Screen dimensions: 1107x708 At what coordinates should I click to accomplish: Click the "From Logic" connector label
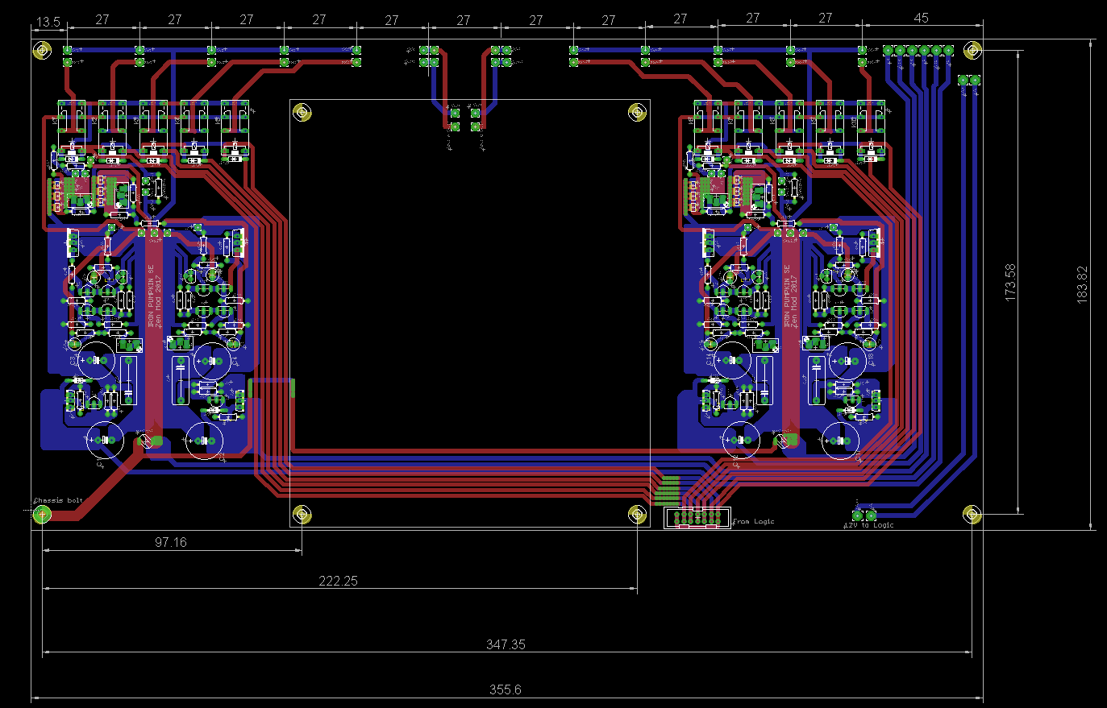(754, 522)
